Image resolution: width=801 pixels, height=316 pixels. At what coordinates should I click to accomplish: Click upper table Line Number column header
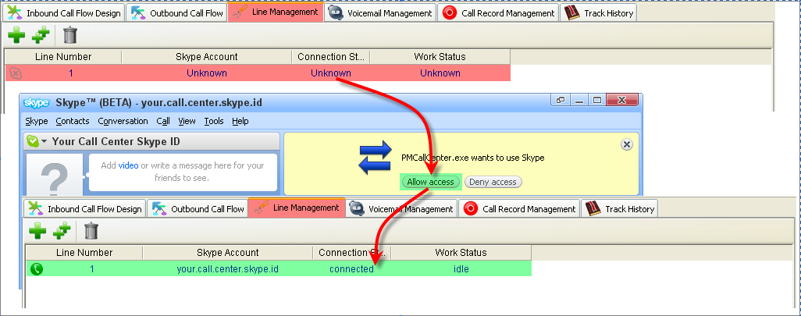point(63,57)
